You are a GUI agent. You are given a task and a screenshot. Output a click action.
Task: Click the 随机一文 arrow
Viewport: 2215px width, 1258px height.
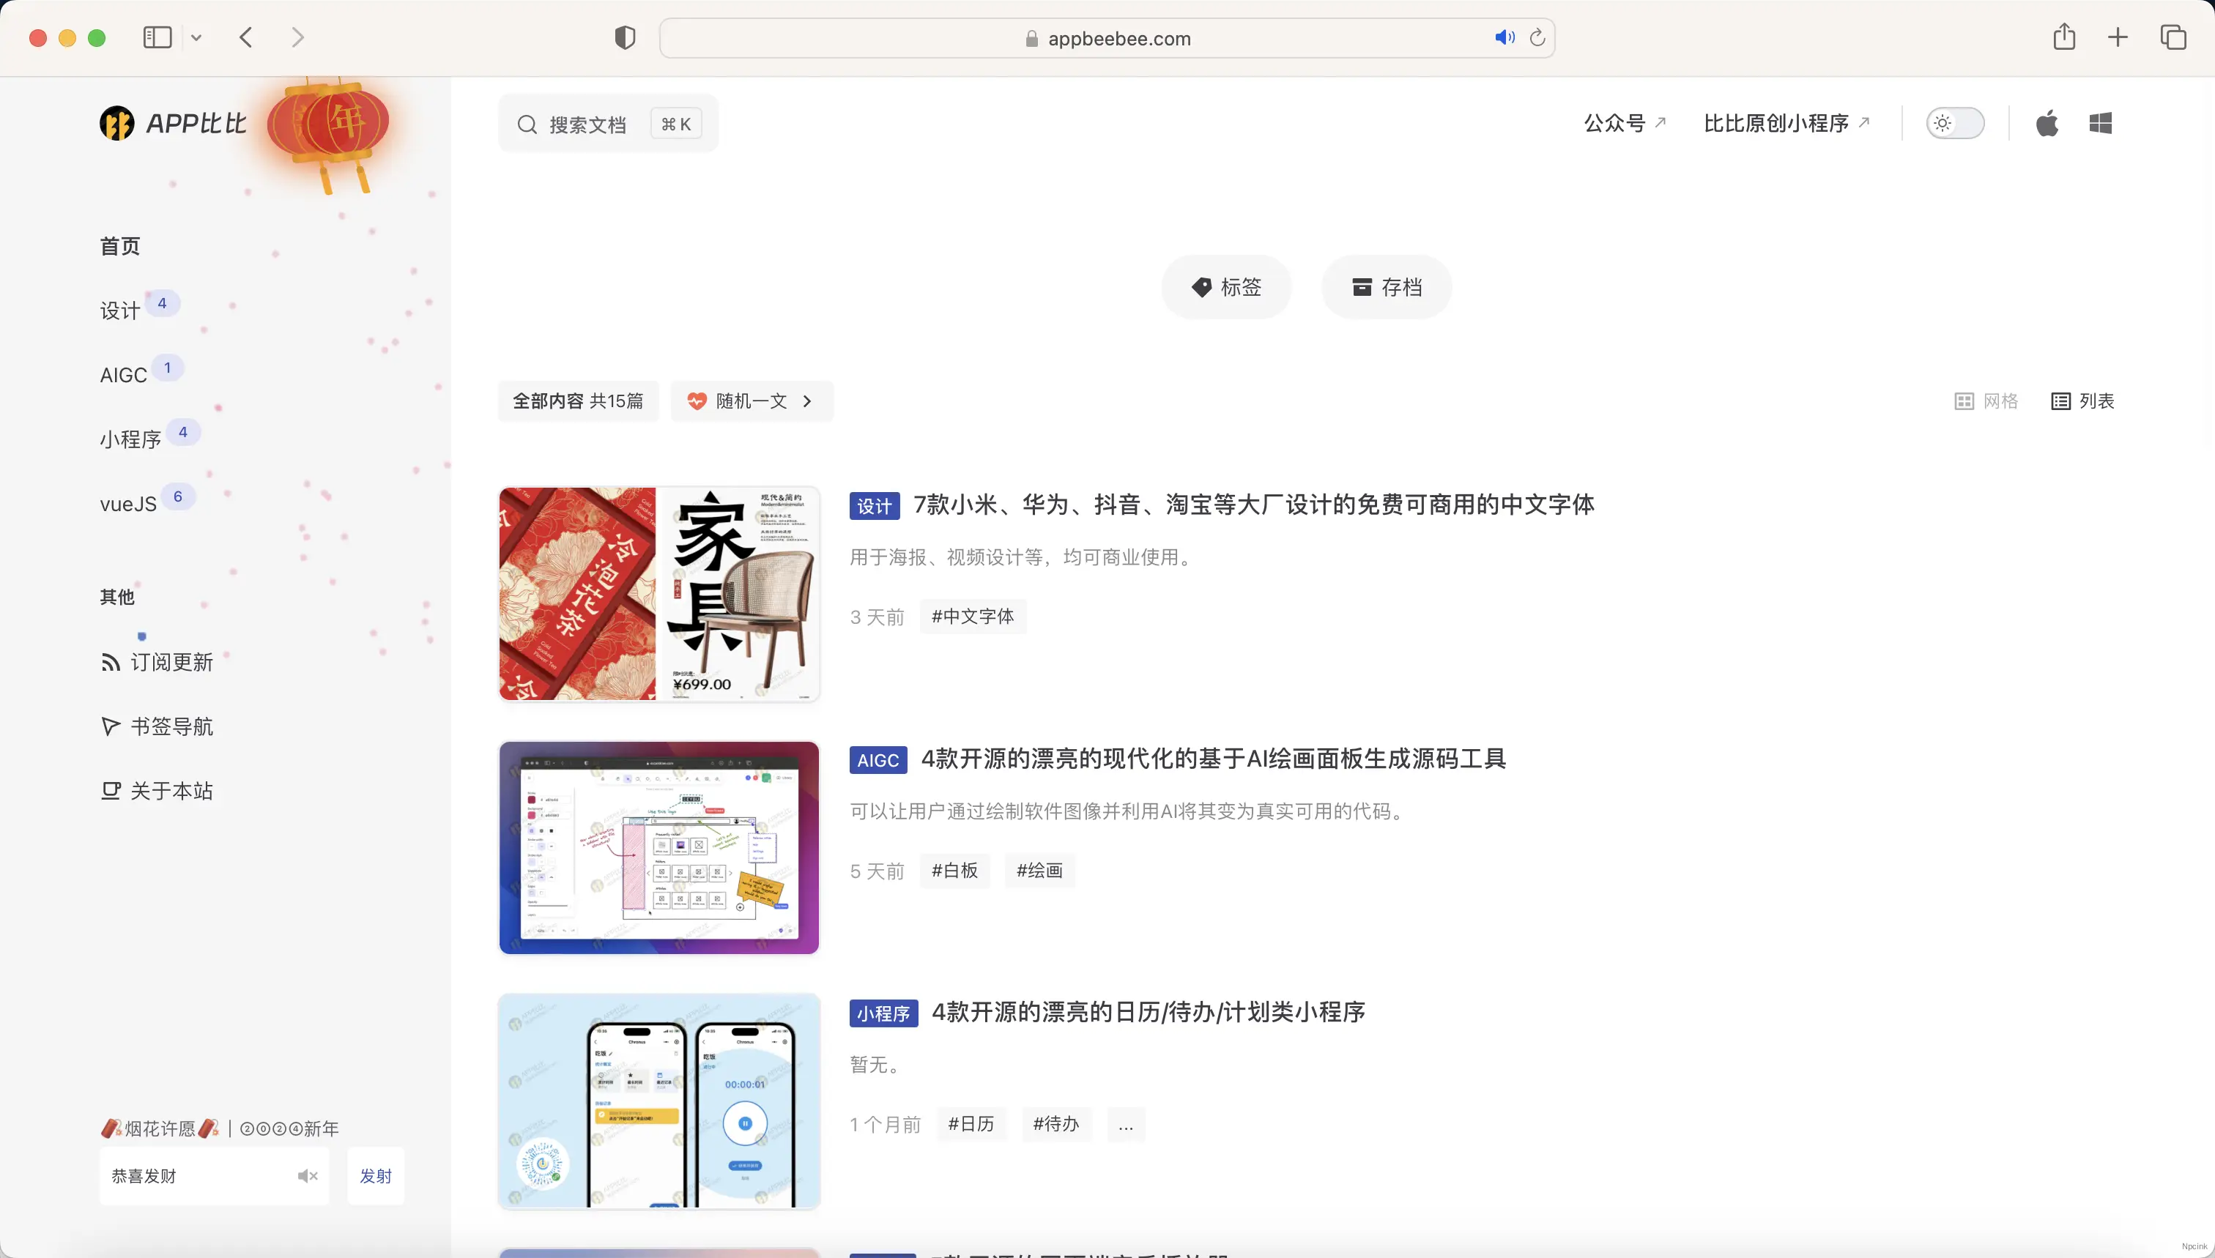[807, 400]
